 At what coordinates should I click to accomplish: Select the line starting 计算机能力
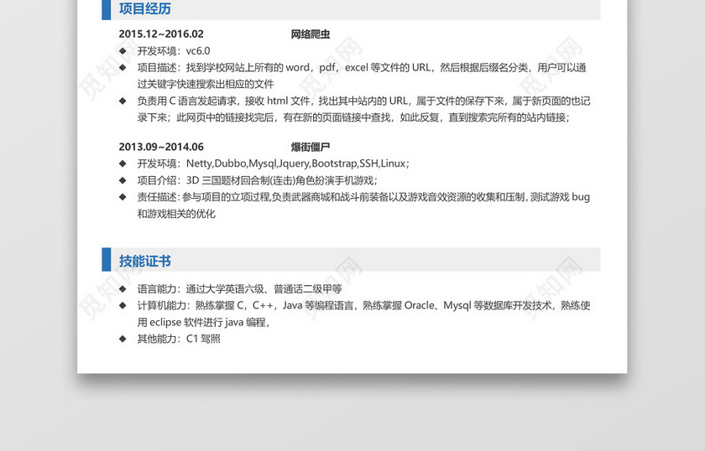tap(363, 305)
